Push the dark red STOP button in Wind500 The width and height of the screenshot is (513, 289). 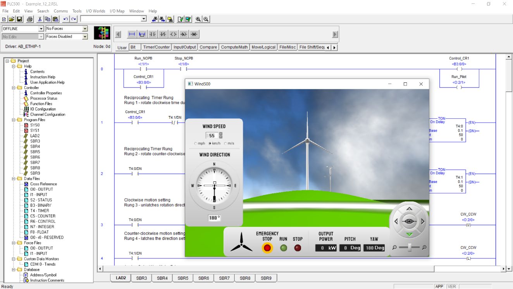pos(298,248)
